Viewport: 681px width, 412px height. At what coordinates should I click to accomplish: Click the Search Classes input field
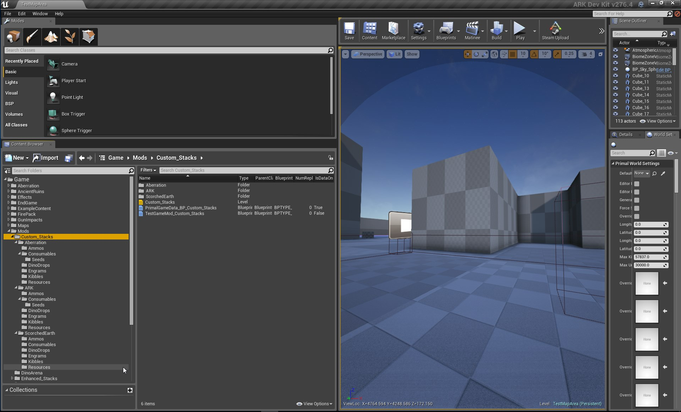point(167,50)
